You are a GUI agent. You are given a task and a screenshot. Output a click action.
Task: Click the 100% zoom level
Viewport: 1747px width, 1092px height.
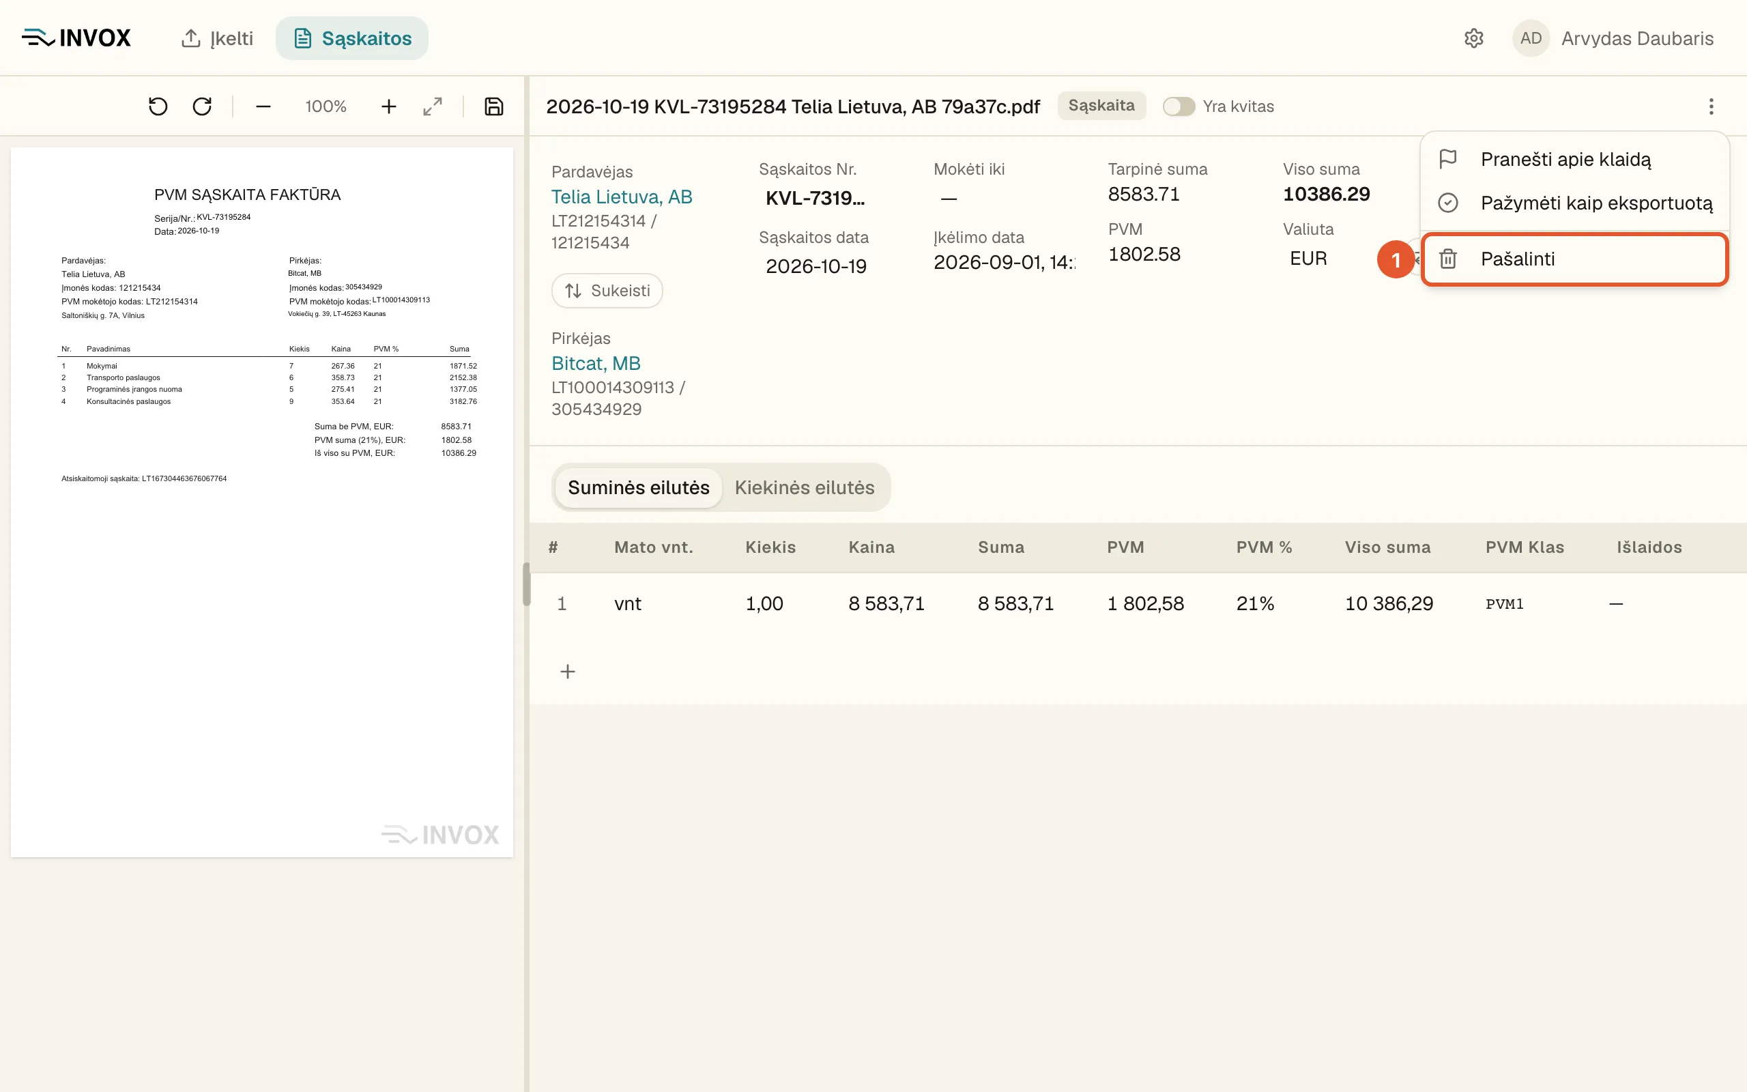[326, 107]
